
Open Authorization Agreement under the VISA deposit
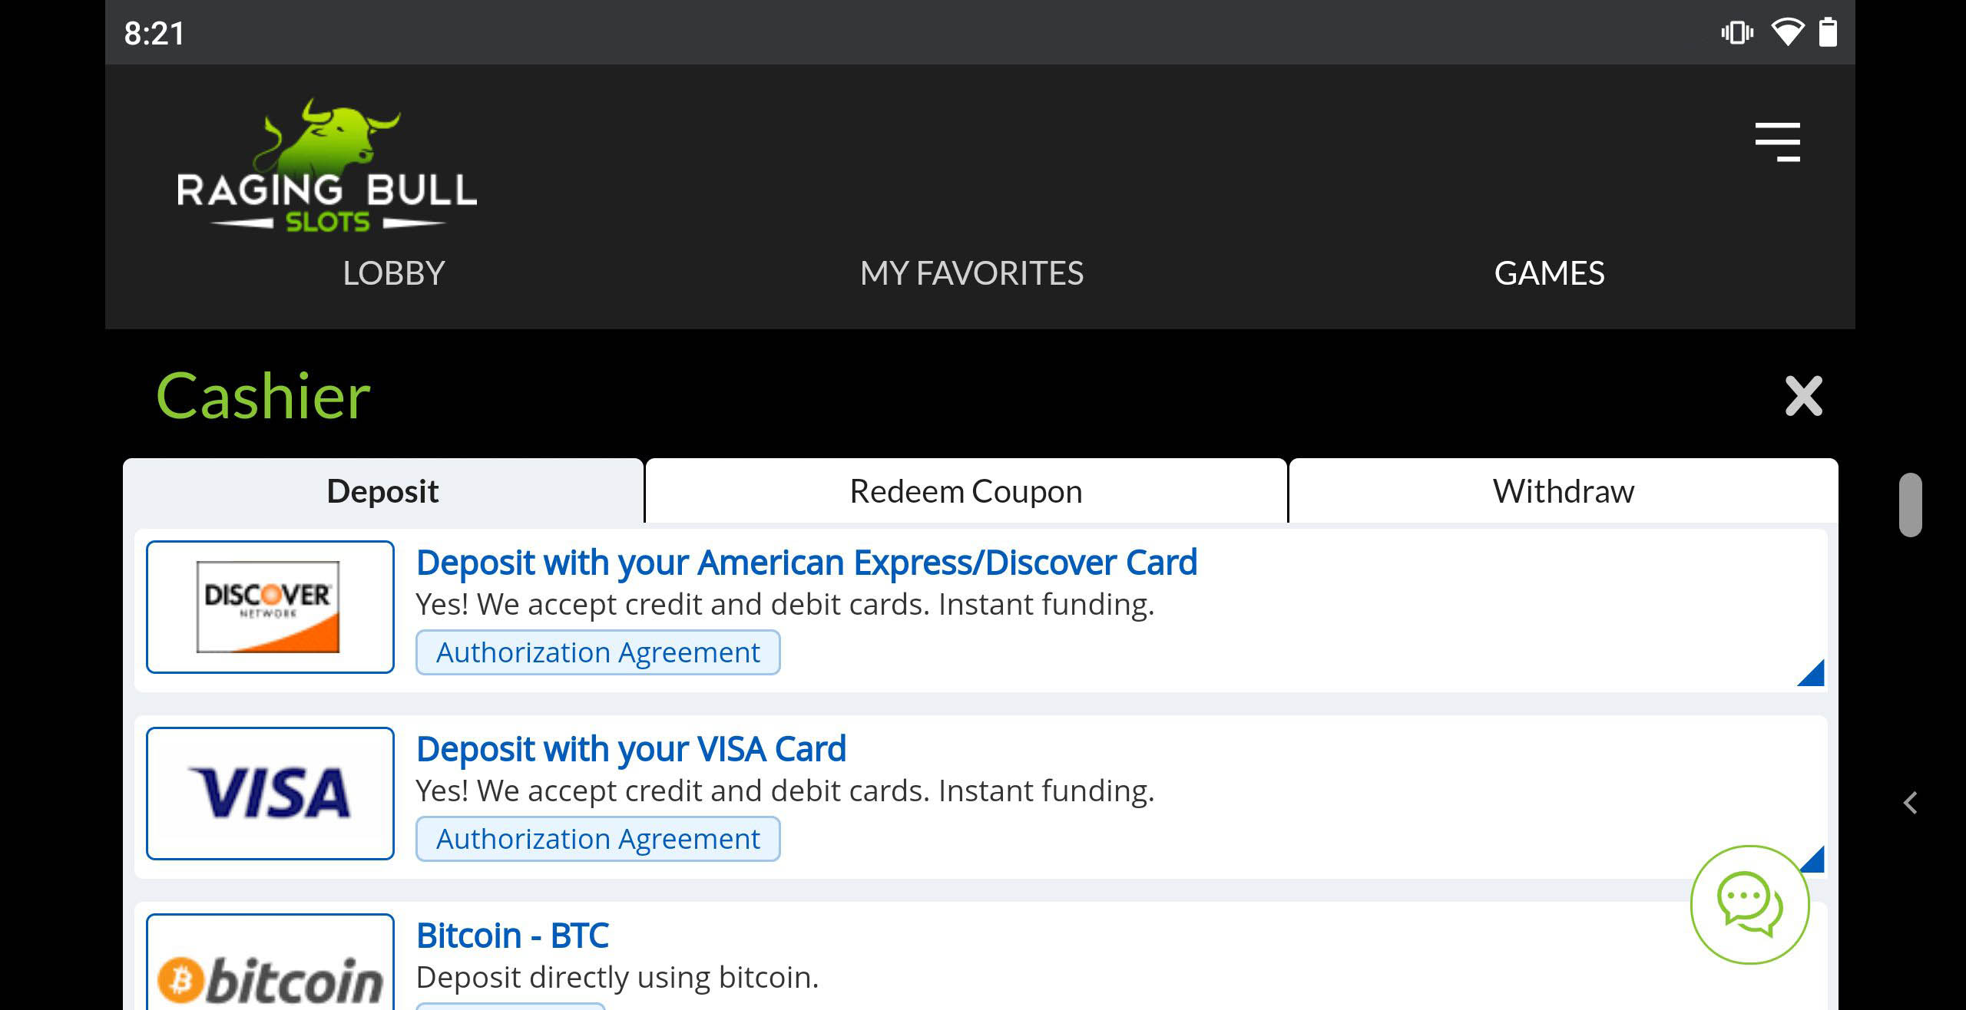coord(598,839)
